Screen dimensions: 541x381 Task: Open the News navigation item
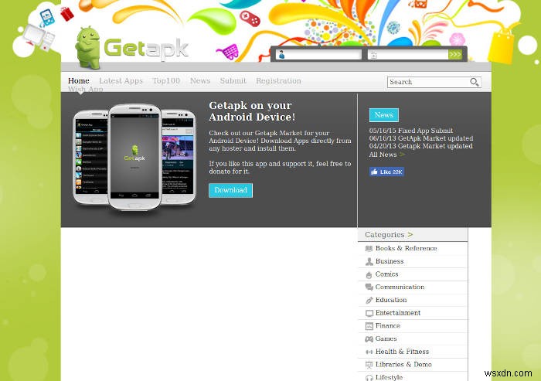coord(200,80)
